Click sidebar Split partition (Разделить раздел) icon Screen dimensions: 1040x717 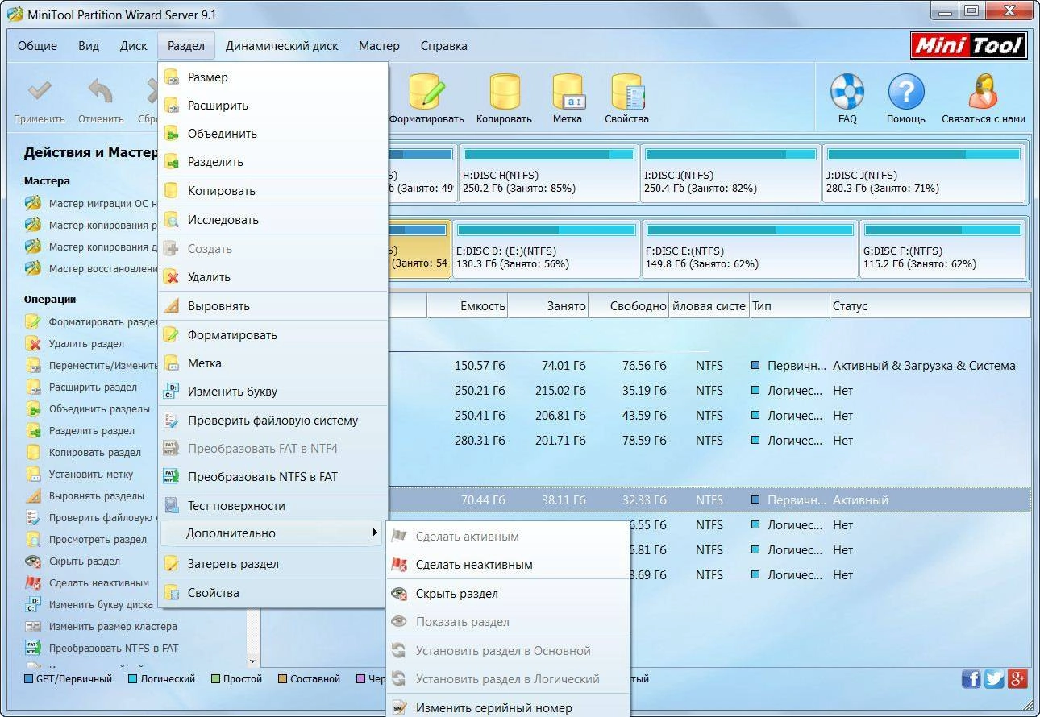[x=33, y=430]
